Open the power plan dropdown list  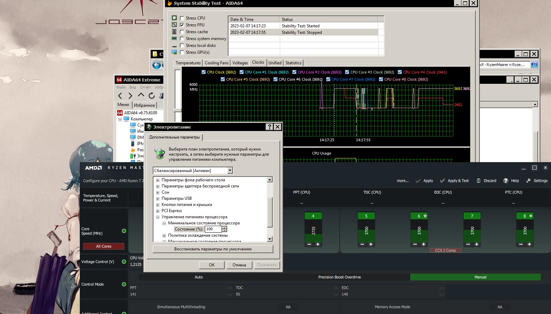pos(230,170)
